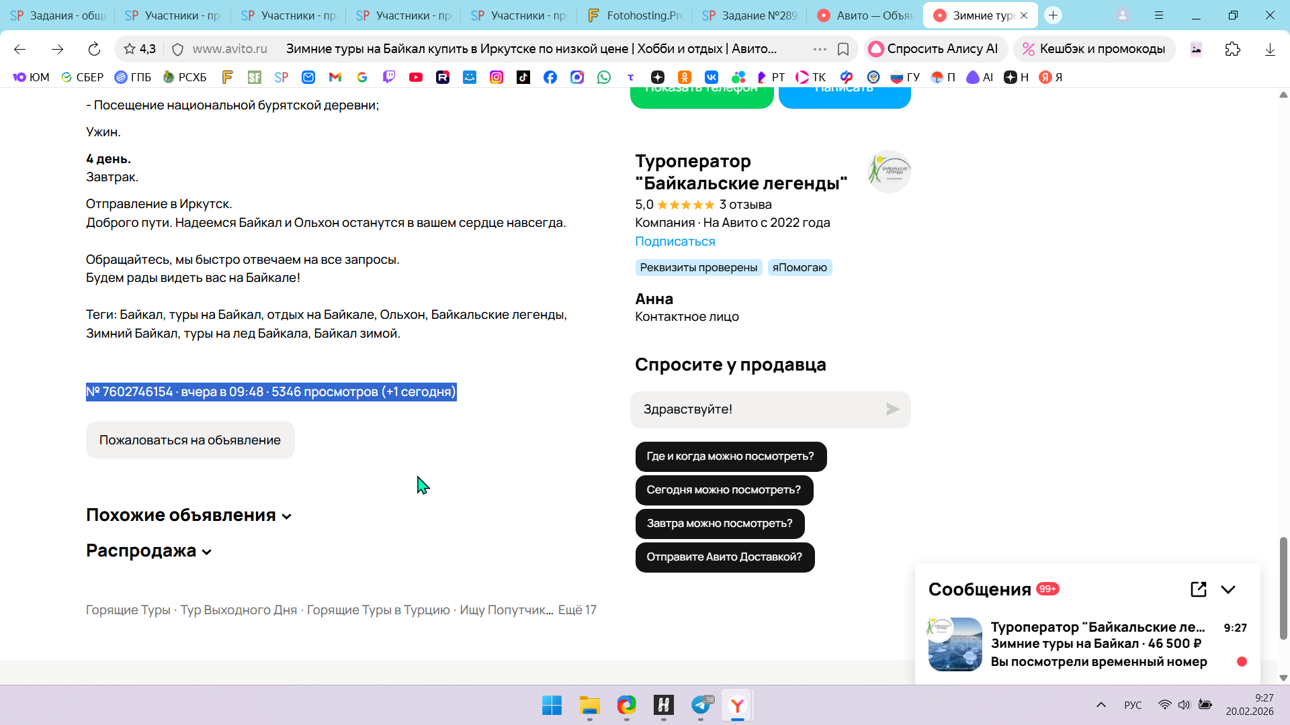This screenshot has height=725, width=1290.
Task: Open YouTube bookmark in bookmarks bar
Action: (x=416, y=77)
